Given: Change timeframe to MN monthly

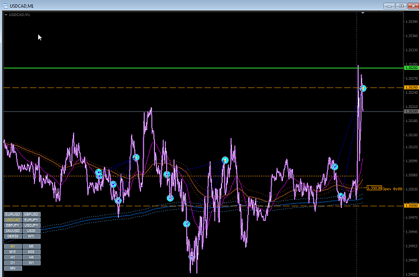Looking at the screenshot, I should tap(13, 268).
